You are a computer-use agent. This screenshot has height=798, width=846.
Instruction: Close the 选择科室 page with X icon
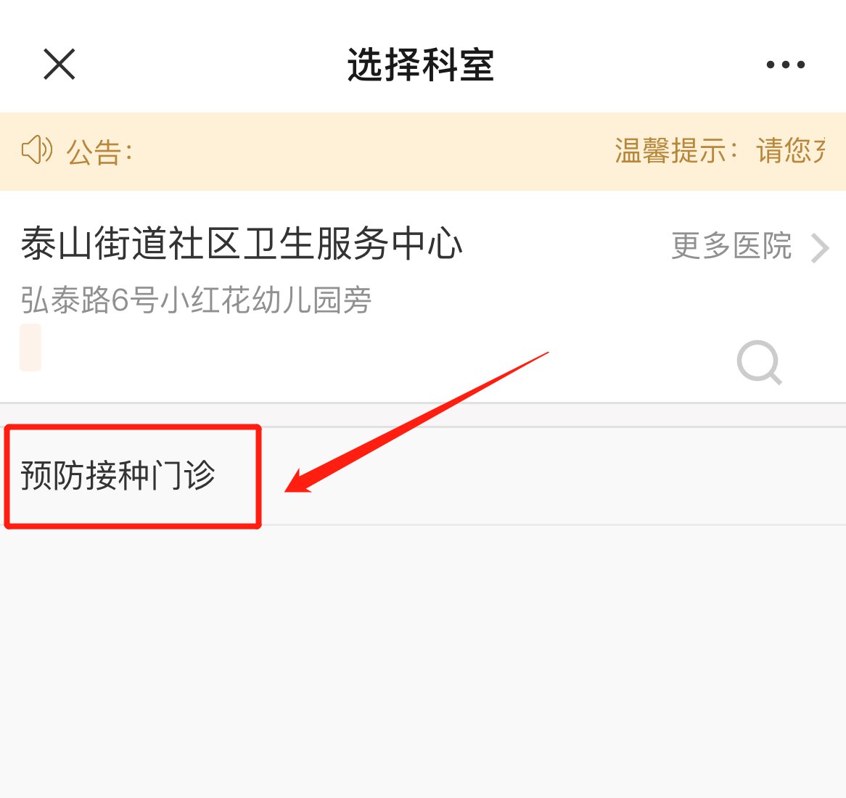59,65
